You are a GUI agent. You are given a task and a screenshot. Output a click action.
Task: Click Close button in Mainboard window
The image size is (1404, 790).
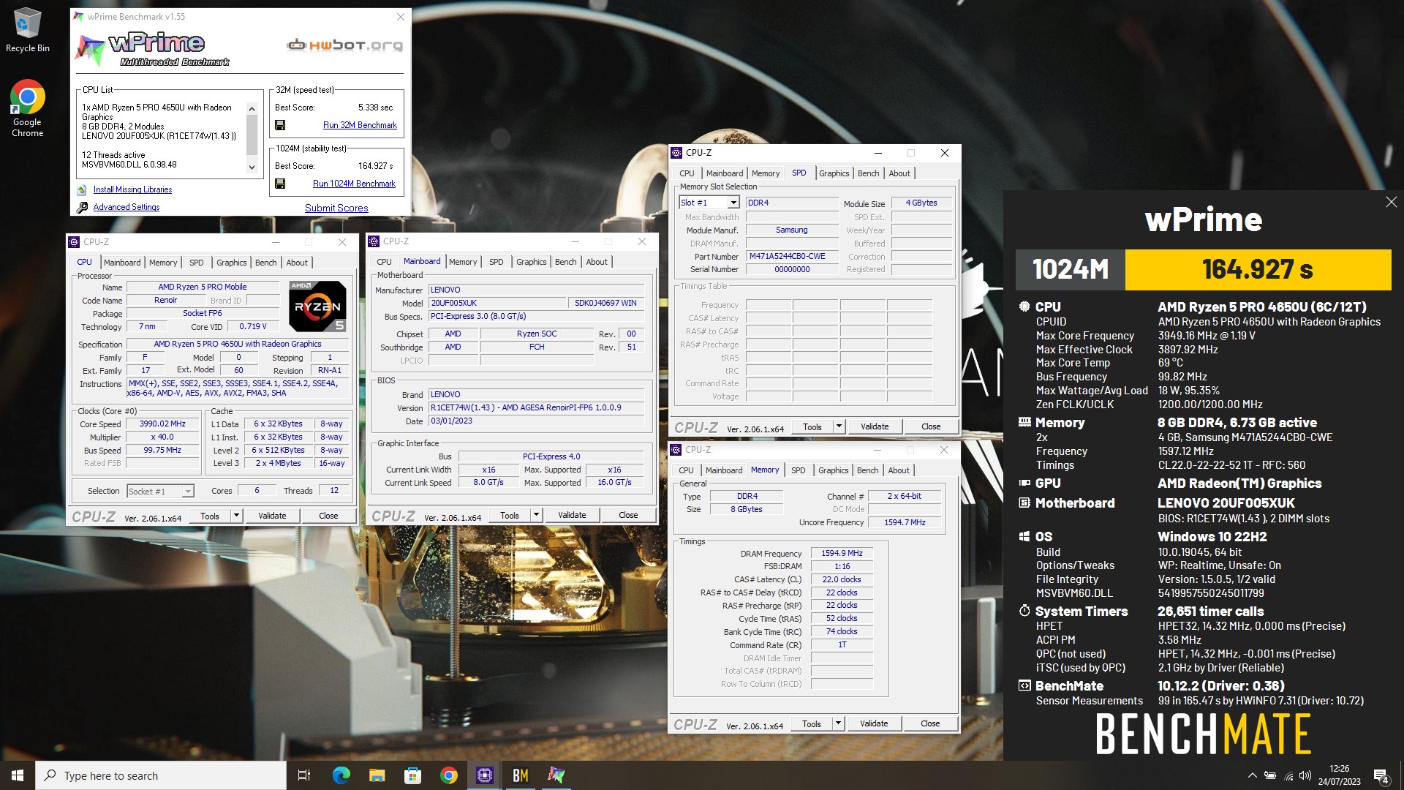click(628, 515)
